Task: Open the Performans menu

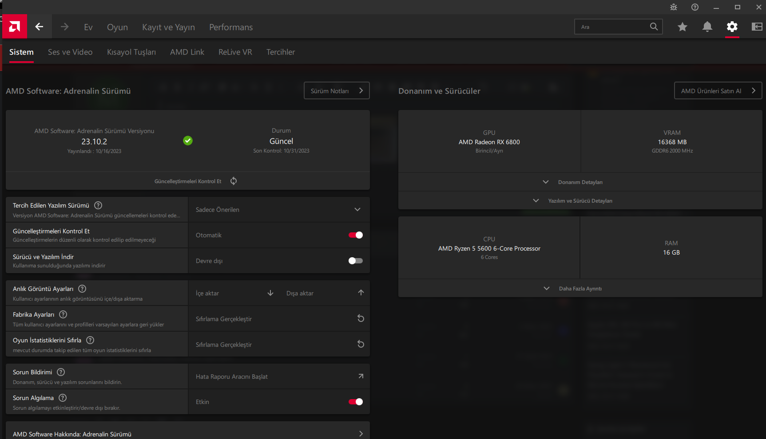Action: [231, 27]
